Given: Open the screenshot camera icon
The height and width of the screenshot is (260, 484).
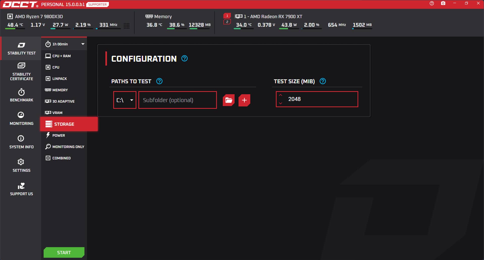Looking at the screenshot, I should (443, 4).
